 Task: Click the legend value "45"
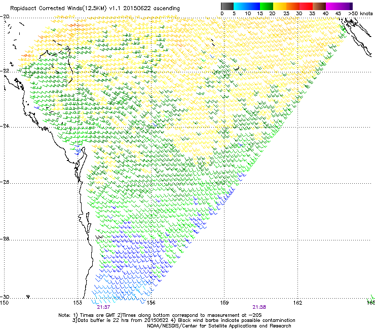338,14
